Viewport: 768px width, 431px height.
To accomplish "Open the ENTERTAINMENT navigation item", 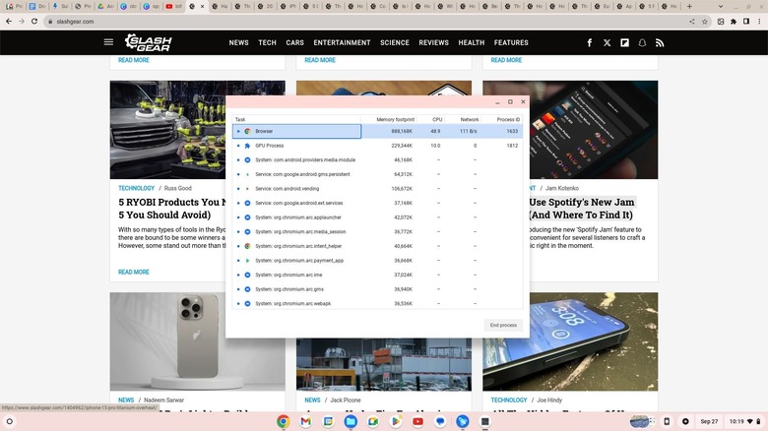I will [342, 42].
